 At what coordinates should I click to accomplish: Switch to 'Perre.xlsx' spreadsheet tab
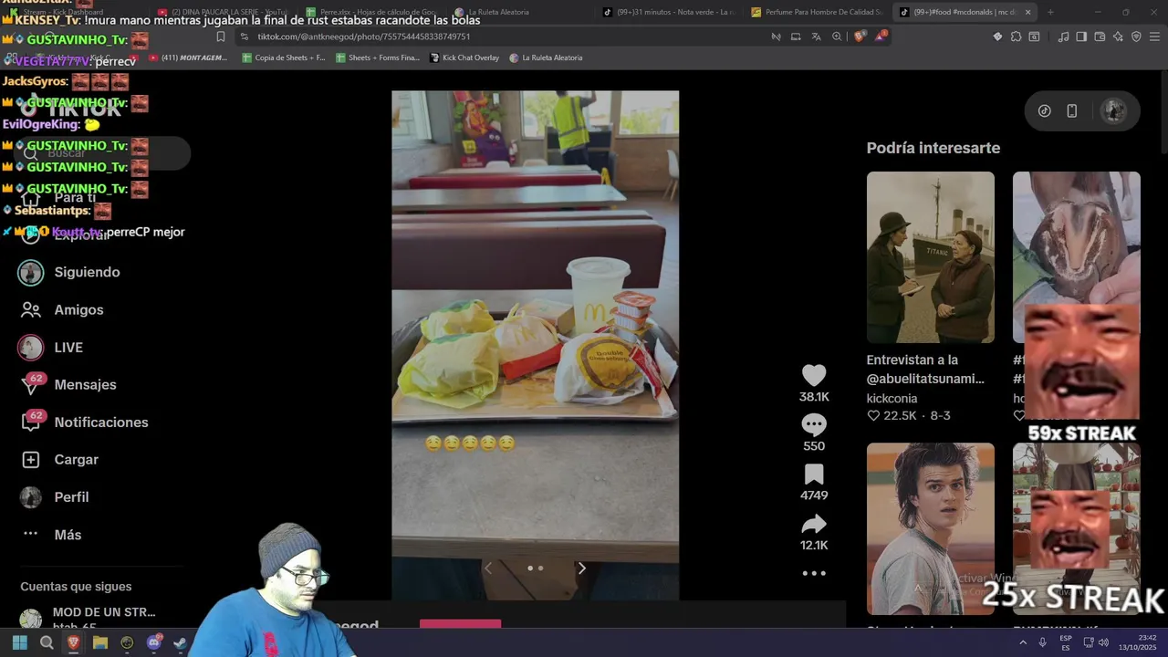(371, 12)
